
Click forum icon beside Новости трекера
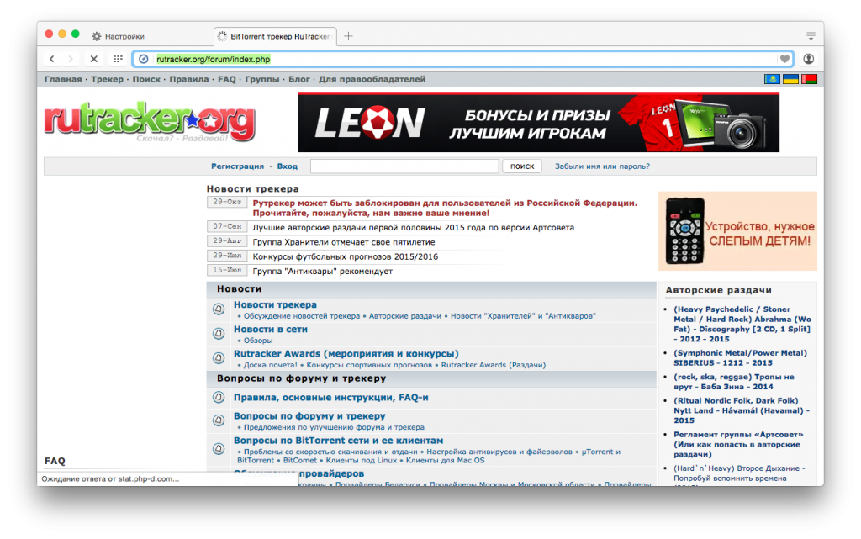tap(219, 309)
